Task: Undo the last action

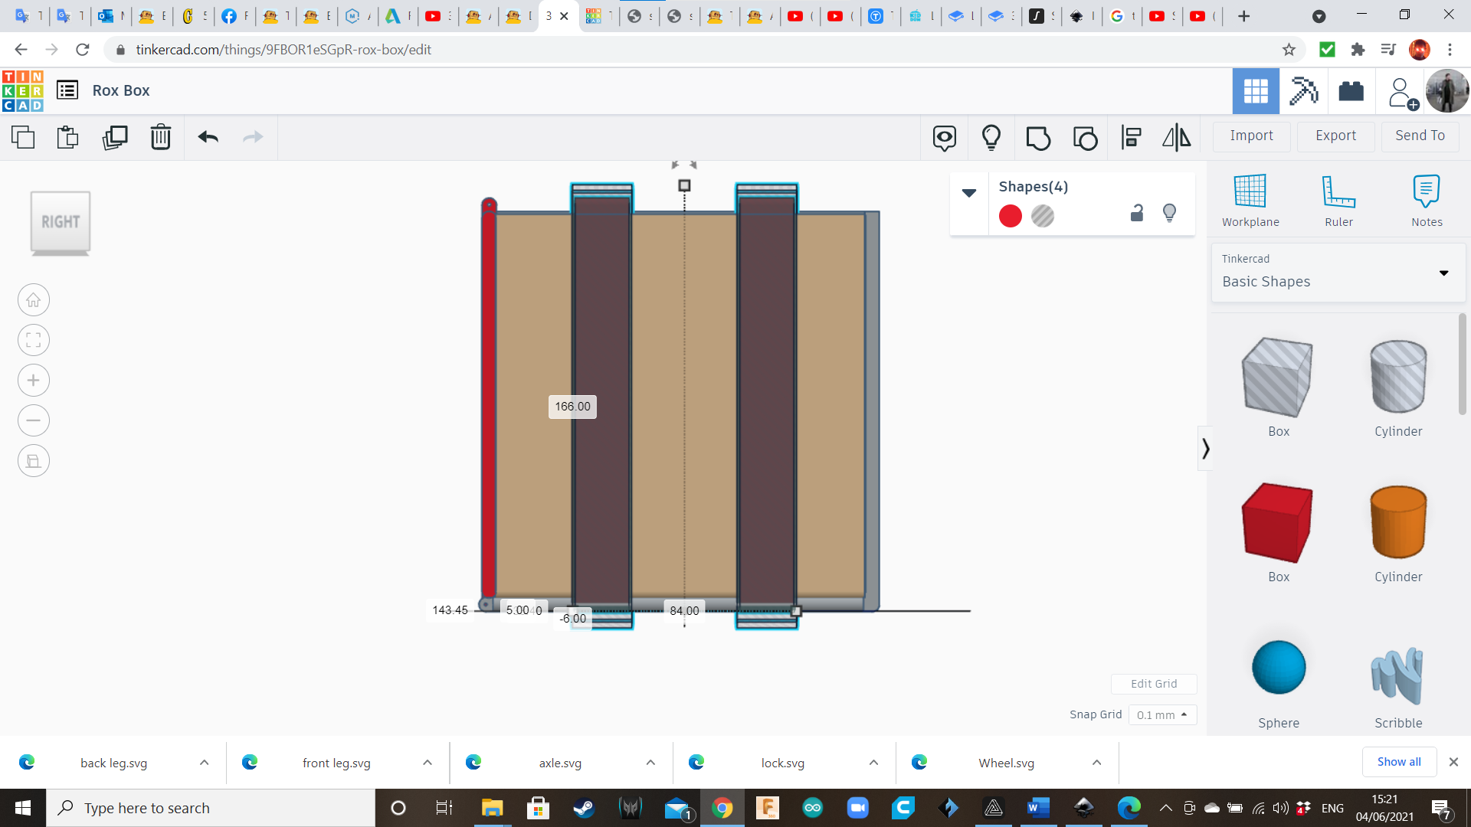Action: (208, 138)
